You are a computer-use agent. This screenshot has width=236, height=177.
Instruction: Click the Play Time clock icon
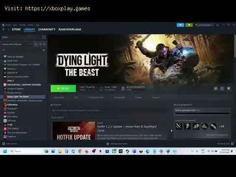coord(101,88)
